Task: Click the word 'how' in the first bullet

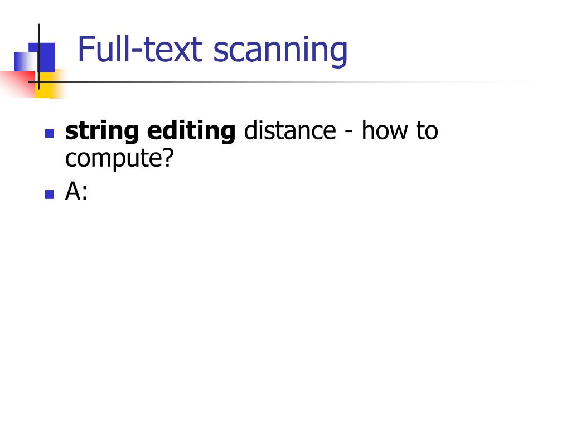Action: tap(385, 130)
